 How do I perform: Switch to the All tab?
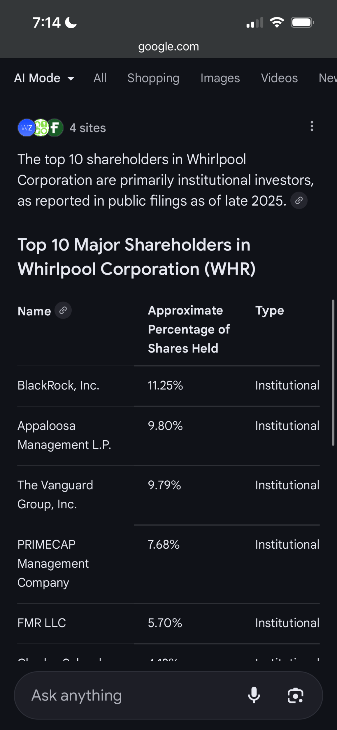[100, 78]
